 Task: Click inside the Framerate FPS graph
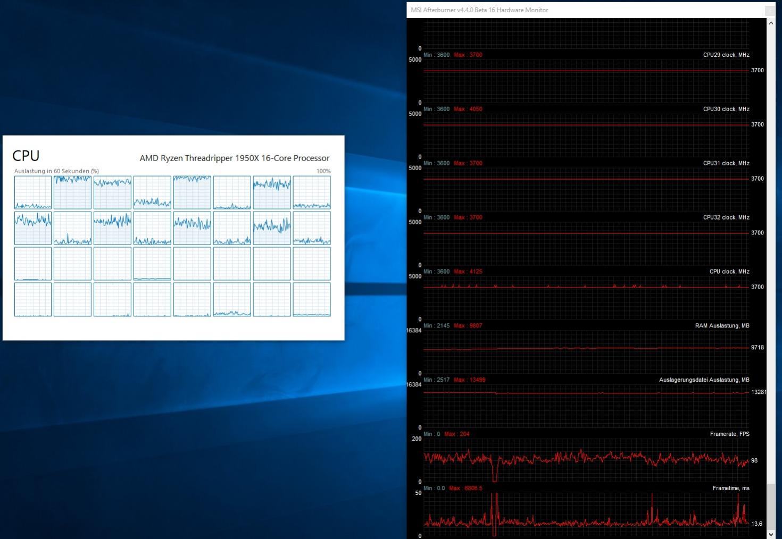click(x=586, y=460)
